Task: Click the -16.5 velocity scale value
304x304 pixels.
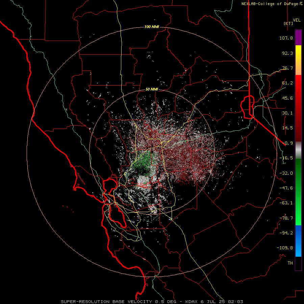Action: click(x=286, y=158)
